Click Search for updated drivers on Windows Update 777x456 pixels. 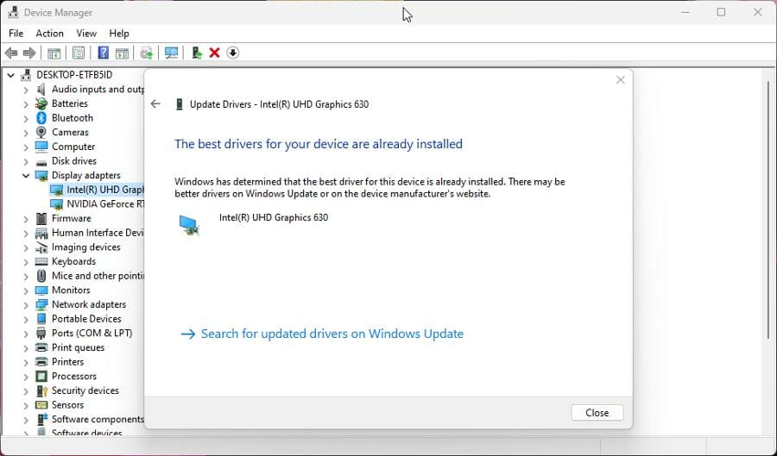coord(322,334)
